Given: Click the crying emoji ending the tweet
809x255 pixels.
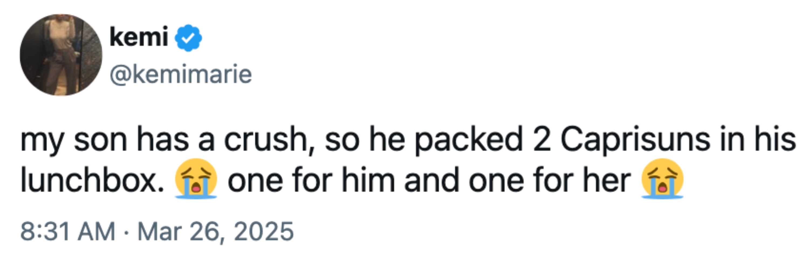Looking at the screenshot, I should 662,178.
